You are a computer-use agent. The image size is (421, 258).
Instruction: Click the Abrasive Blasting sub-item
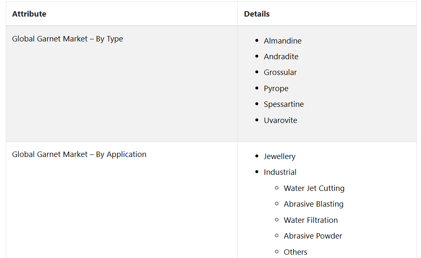tap(313, 204)
